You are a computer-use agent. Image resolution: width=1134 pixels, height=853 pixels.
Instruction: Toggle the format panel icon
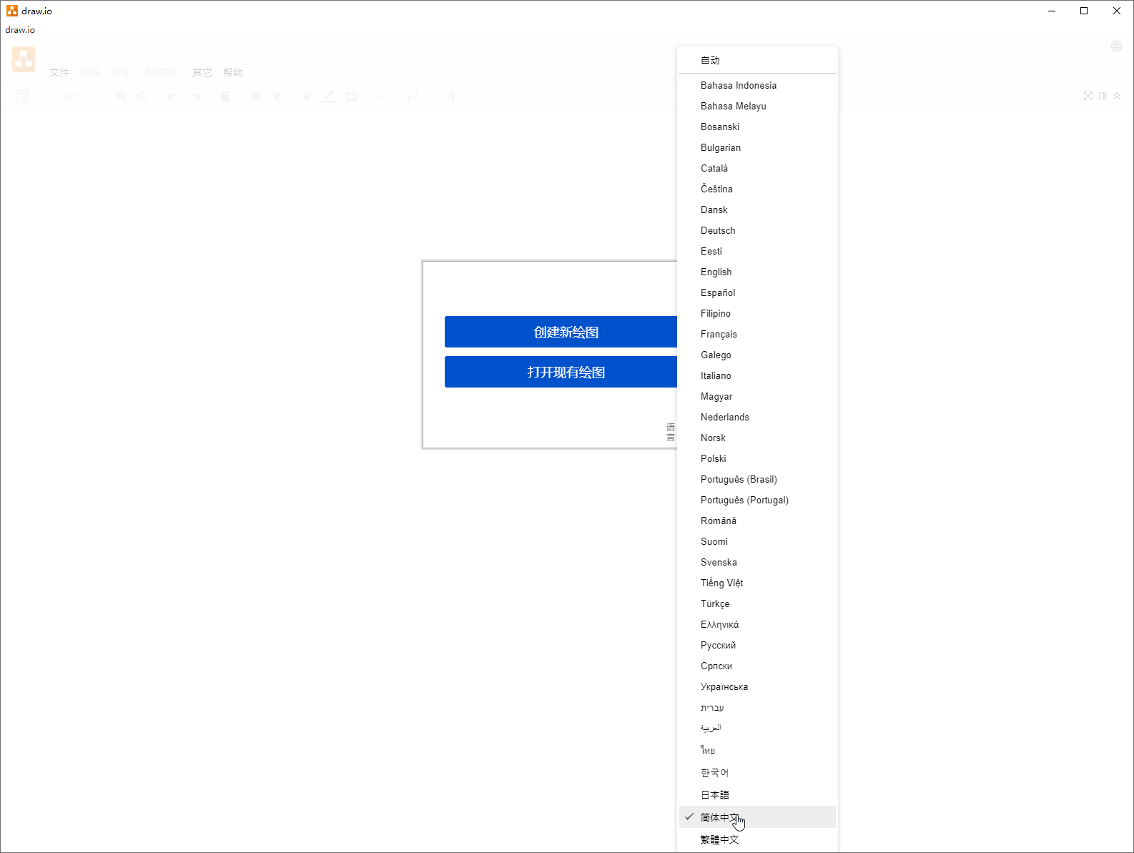1103,96
